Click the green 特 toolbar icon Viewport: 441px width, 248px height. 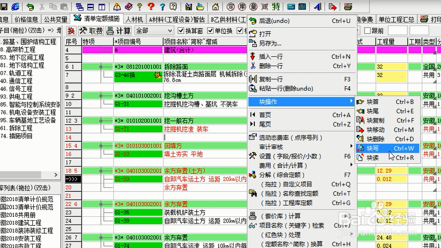[x=276, y=7]
